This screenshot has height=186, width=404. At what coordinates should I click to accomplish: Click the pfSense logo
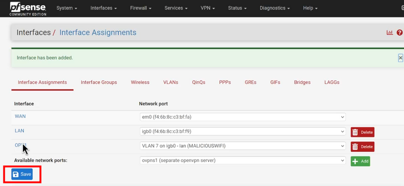tap(28, 9)
